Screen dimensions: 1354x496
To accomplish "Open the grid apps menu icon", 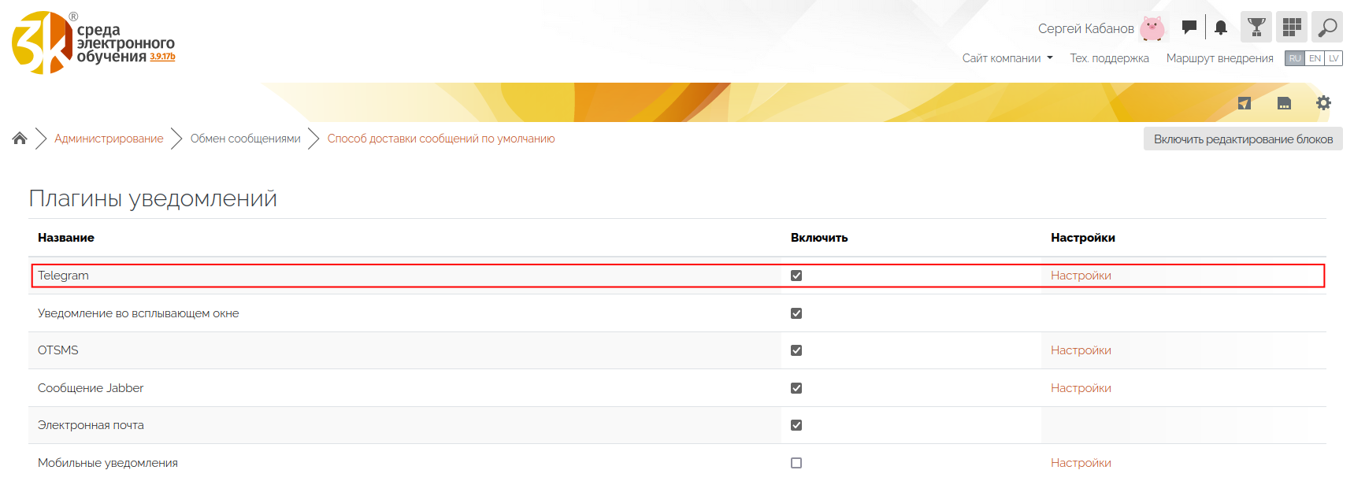I will [1292, 28].
